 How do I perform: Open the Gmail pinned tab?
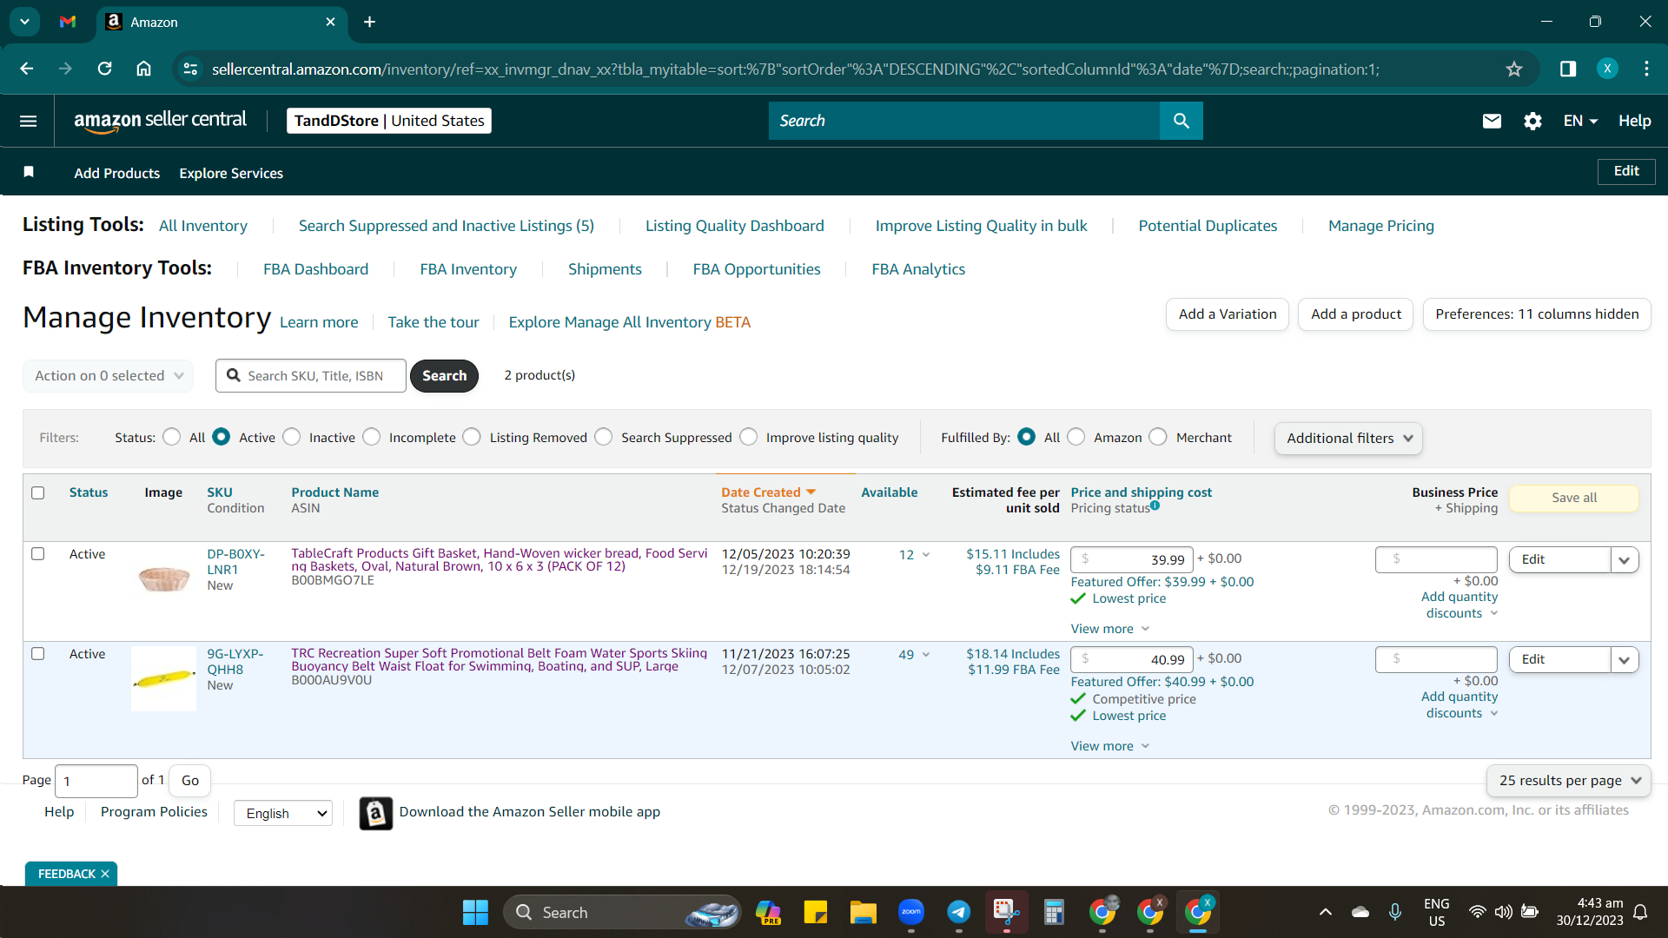[x=68, y=22]
